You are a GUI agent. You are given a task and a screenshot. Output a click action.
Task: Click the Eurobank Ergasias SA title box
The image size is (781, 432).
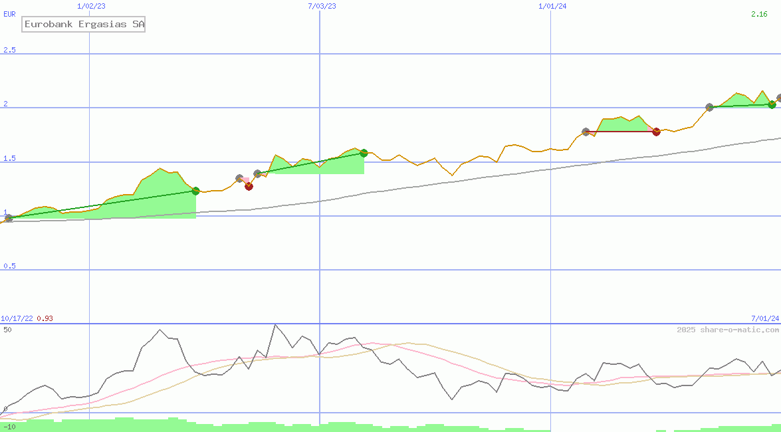point(84,25)
